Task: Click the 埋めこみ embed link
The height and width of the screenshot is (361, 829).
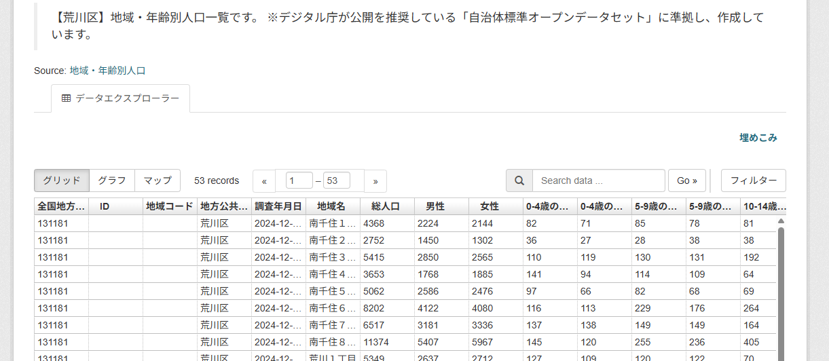Action: tap(758, 138)
